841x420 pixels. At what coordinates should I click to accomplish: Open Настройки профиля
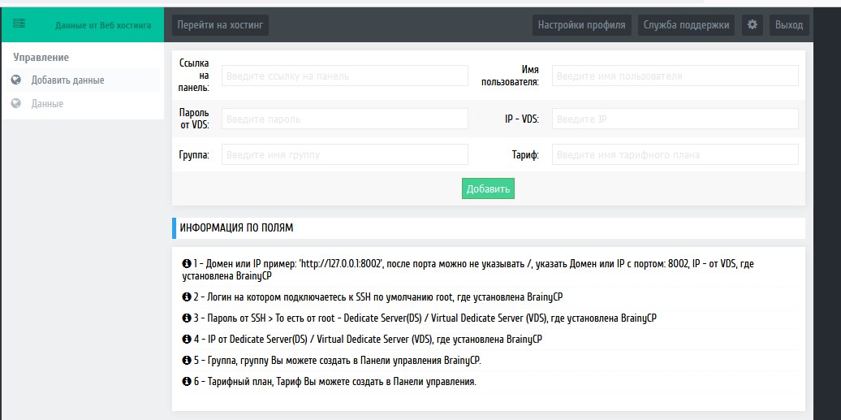pyautogui.click(x=581, y=25)
